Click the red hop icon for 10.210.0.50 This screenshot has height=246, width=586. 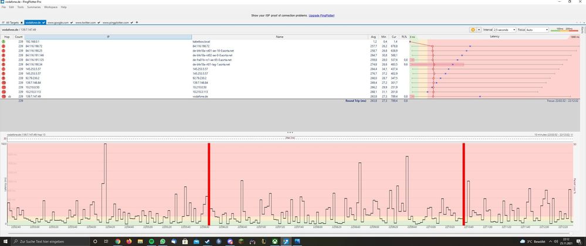pyautogui.click(x=4, y=87)
